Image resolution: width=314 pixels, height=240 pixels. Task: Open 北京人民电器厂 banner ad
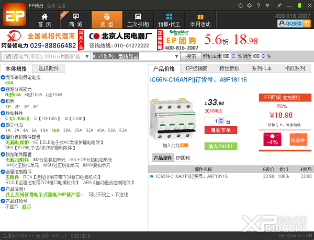(x=120, y=40)
